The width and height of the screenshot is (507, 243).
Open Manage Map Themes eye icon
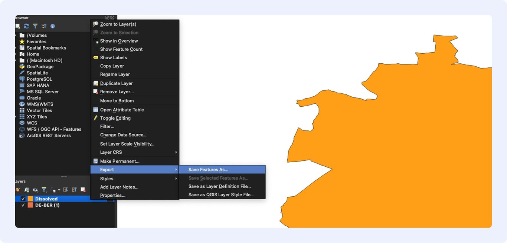pos(35,190)
